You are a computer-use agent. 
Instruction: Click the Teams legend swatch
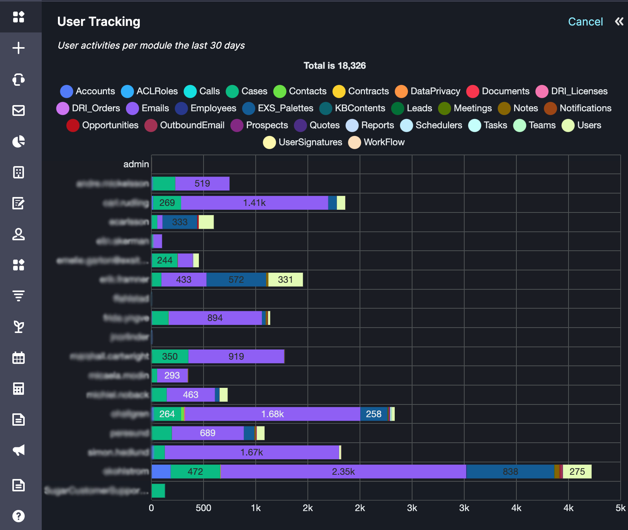pyautogui.click(x=519, y=125)
